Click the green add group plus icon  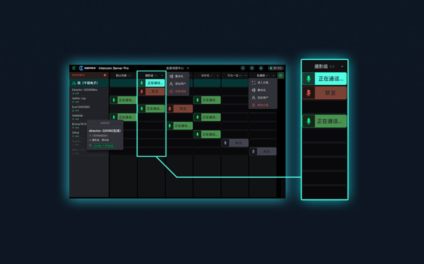tap(281, 75)
